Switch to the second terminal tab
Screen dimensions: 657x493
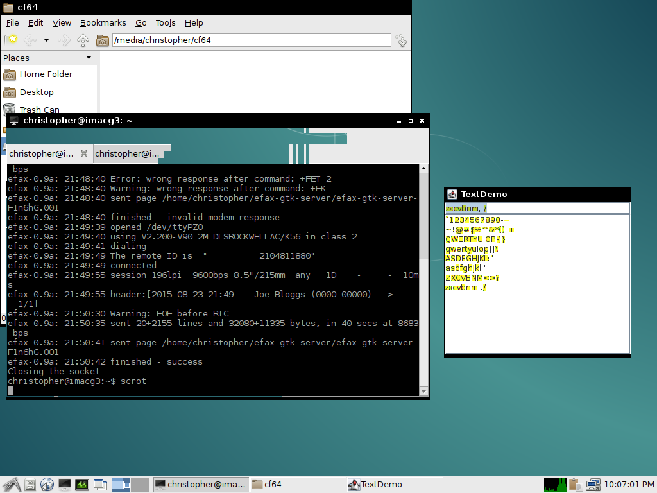coord(127,153)
